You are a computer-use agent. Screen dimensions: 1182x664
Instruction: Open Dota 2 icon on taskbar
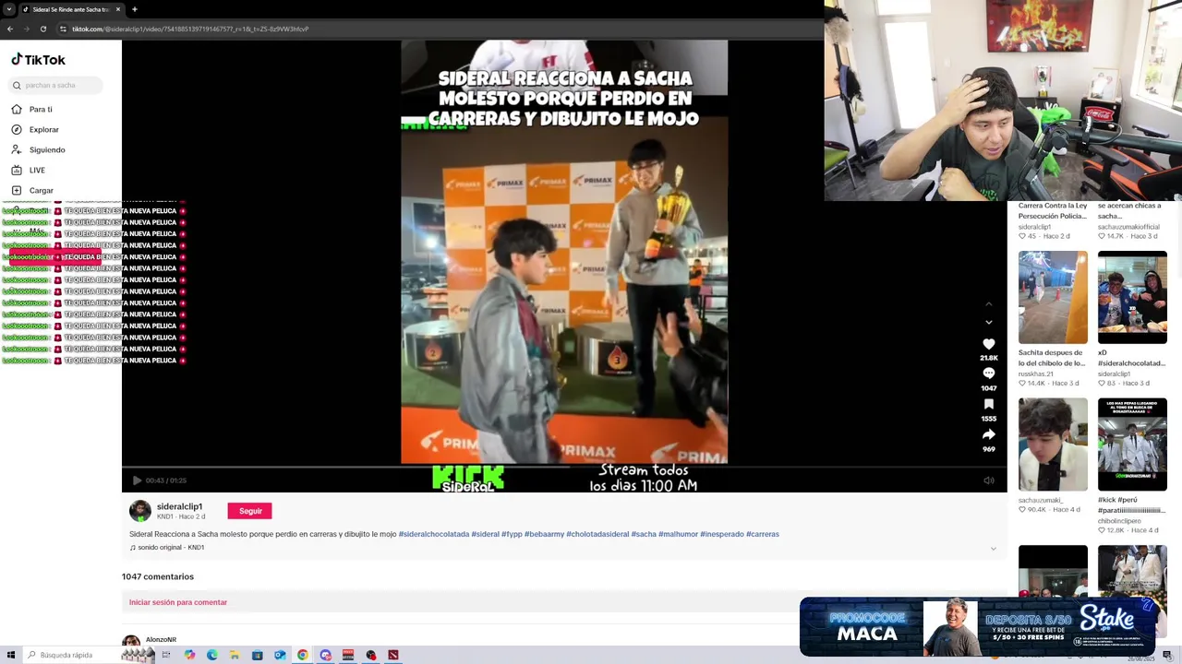coord(392,655)
